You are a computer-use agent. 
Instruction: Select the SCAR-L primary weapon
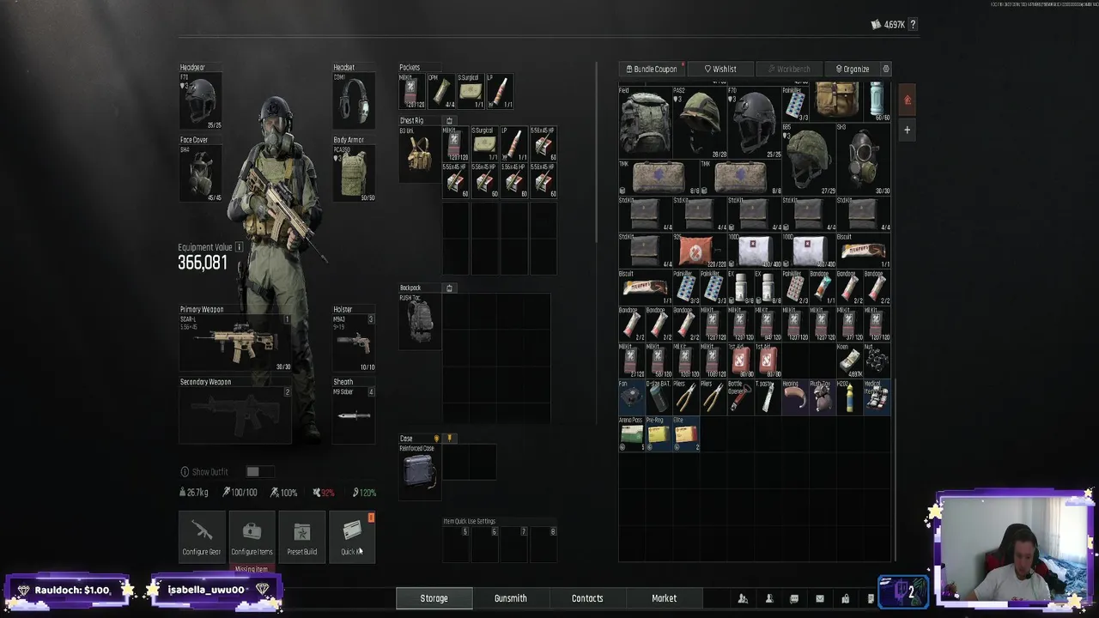click(x=235, y=342)
